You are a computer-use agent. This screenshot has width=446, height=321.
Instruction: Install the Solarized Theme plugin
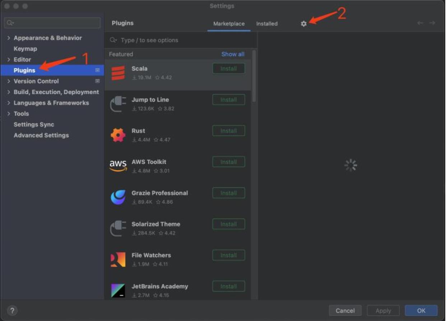tap(229, 224)
